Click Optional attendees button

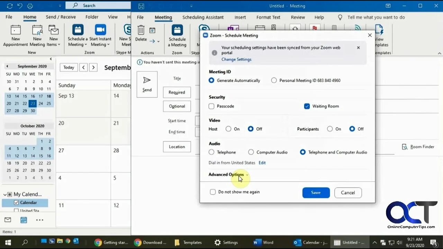pos(177,106)
